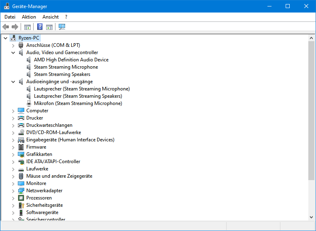Select IDE ATA/ATAPI-Controller entry

click(53, 162)
